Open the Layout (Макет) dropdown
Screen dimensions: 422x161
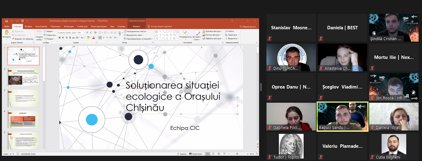coord(49,31)
